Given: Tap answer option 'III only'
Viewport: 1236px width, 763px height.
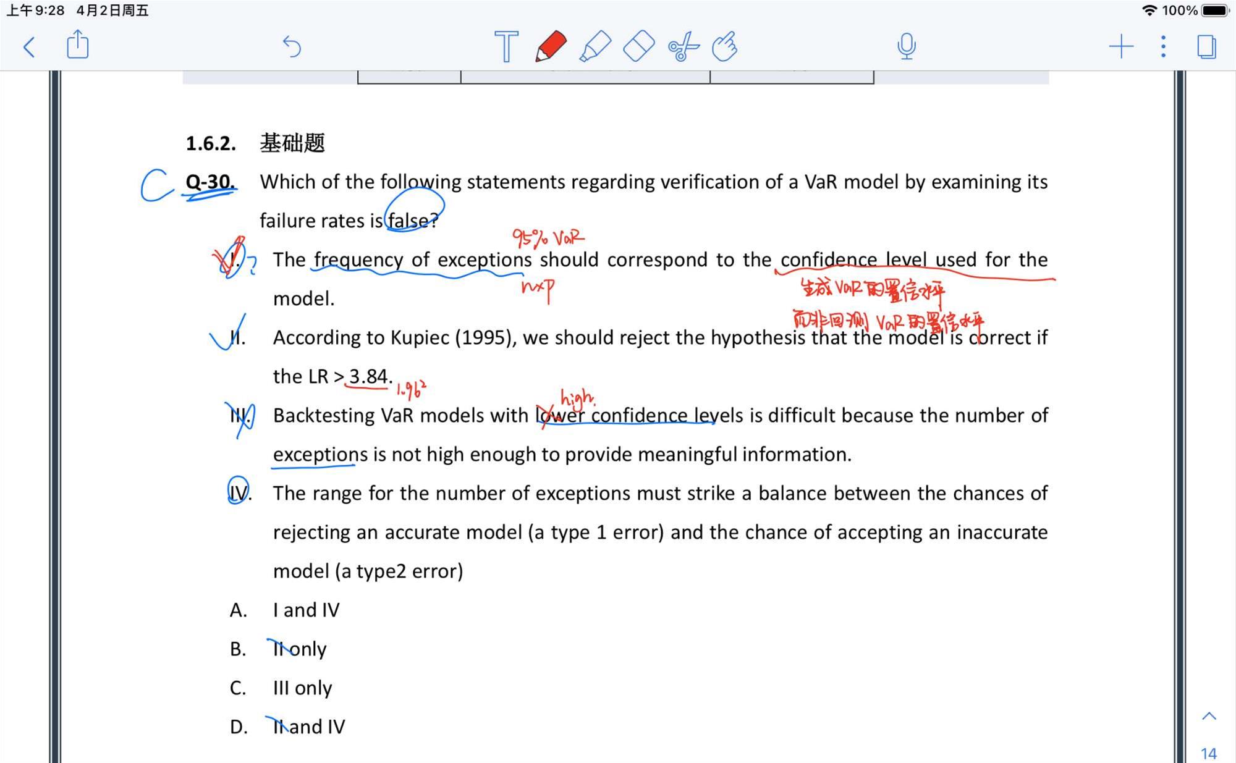Looking at the screenshot, I should click(303, 688).
